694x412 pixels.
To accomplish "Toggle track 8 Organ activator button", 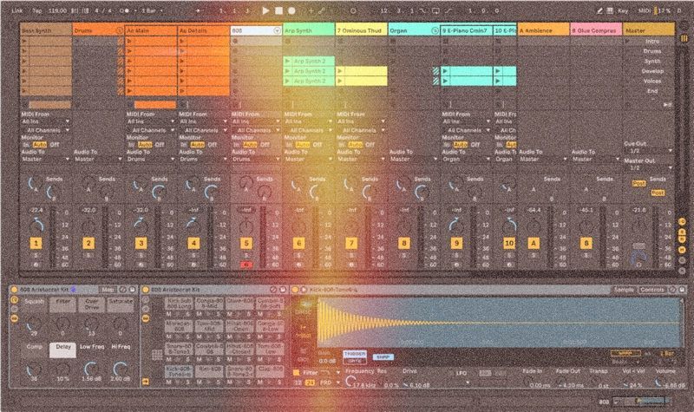I will (404, 243).
